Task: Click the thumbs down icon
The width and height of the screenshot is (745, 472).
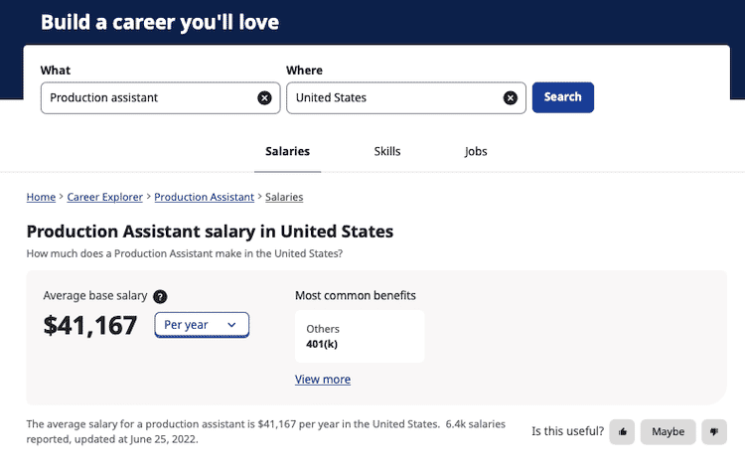Action: [714, 431]
